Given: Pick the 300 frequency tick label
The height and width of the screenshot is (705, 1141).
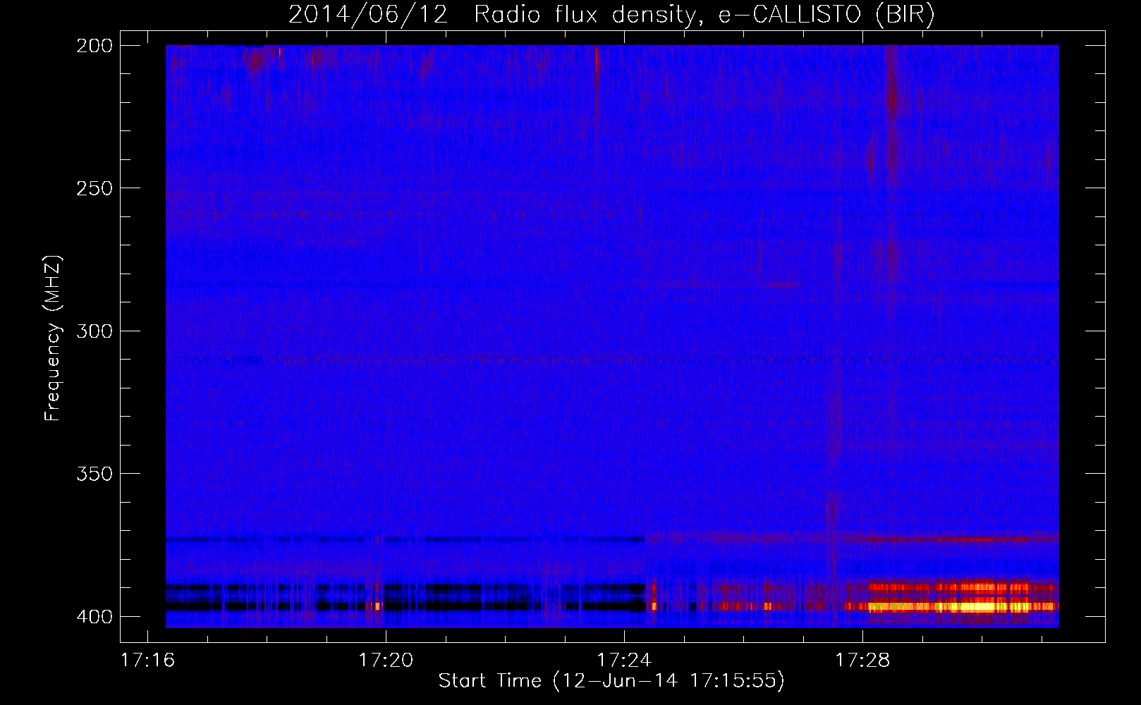Looking at the screenshot, I should coord(94,331).
